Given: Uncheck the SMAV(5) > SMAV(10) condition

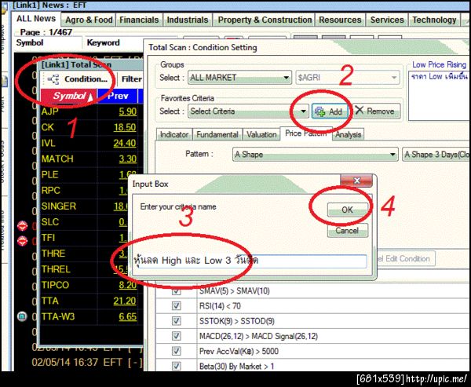Looking at the screenshot, I should click(x=176, y=291).
